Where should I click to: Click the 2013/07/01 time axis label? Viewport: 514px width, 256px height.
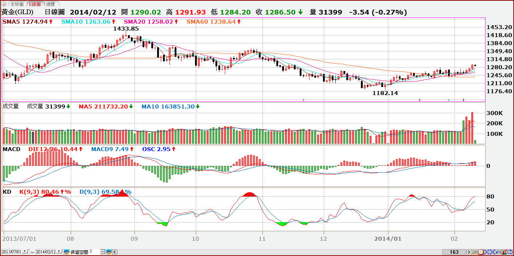coord(19,239)
